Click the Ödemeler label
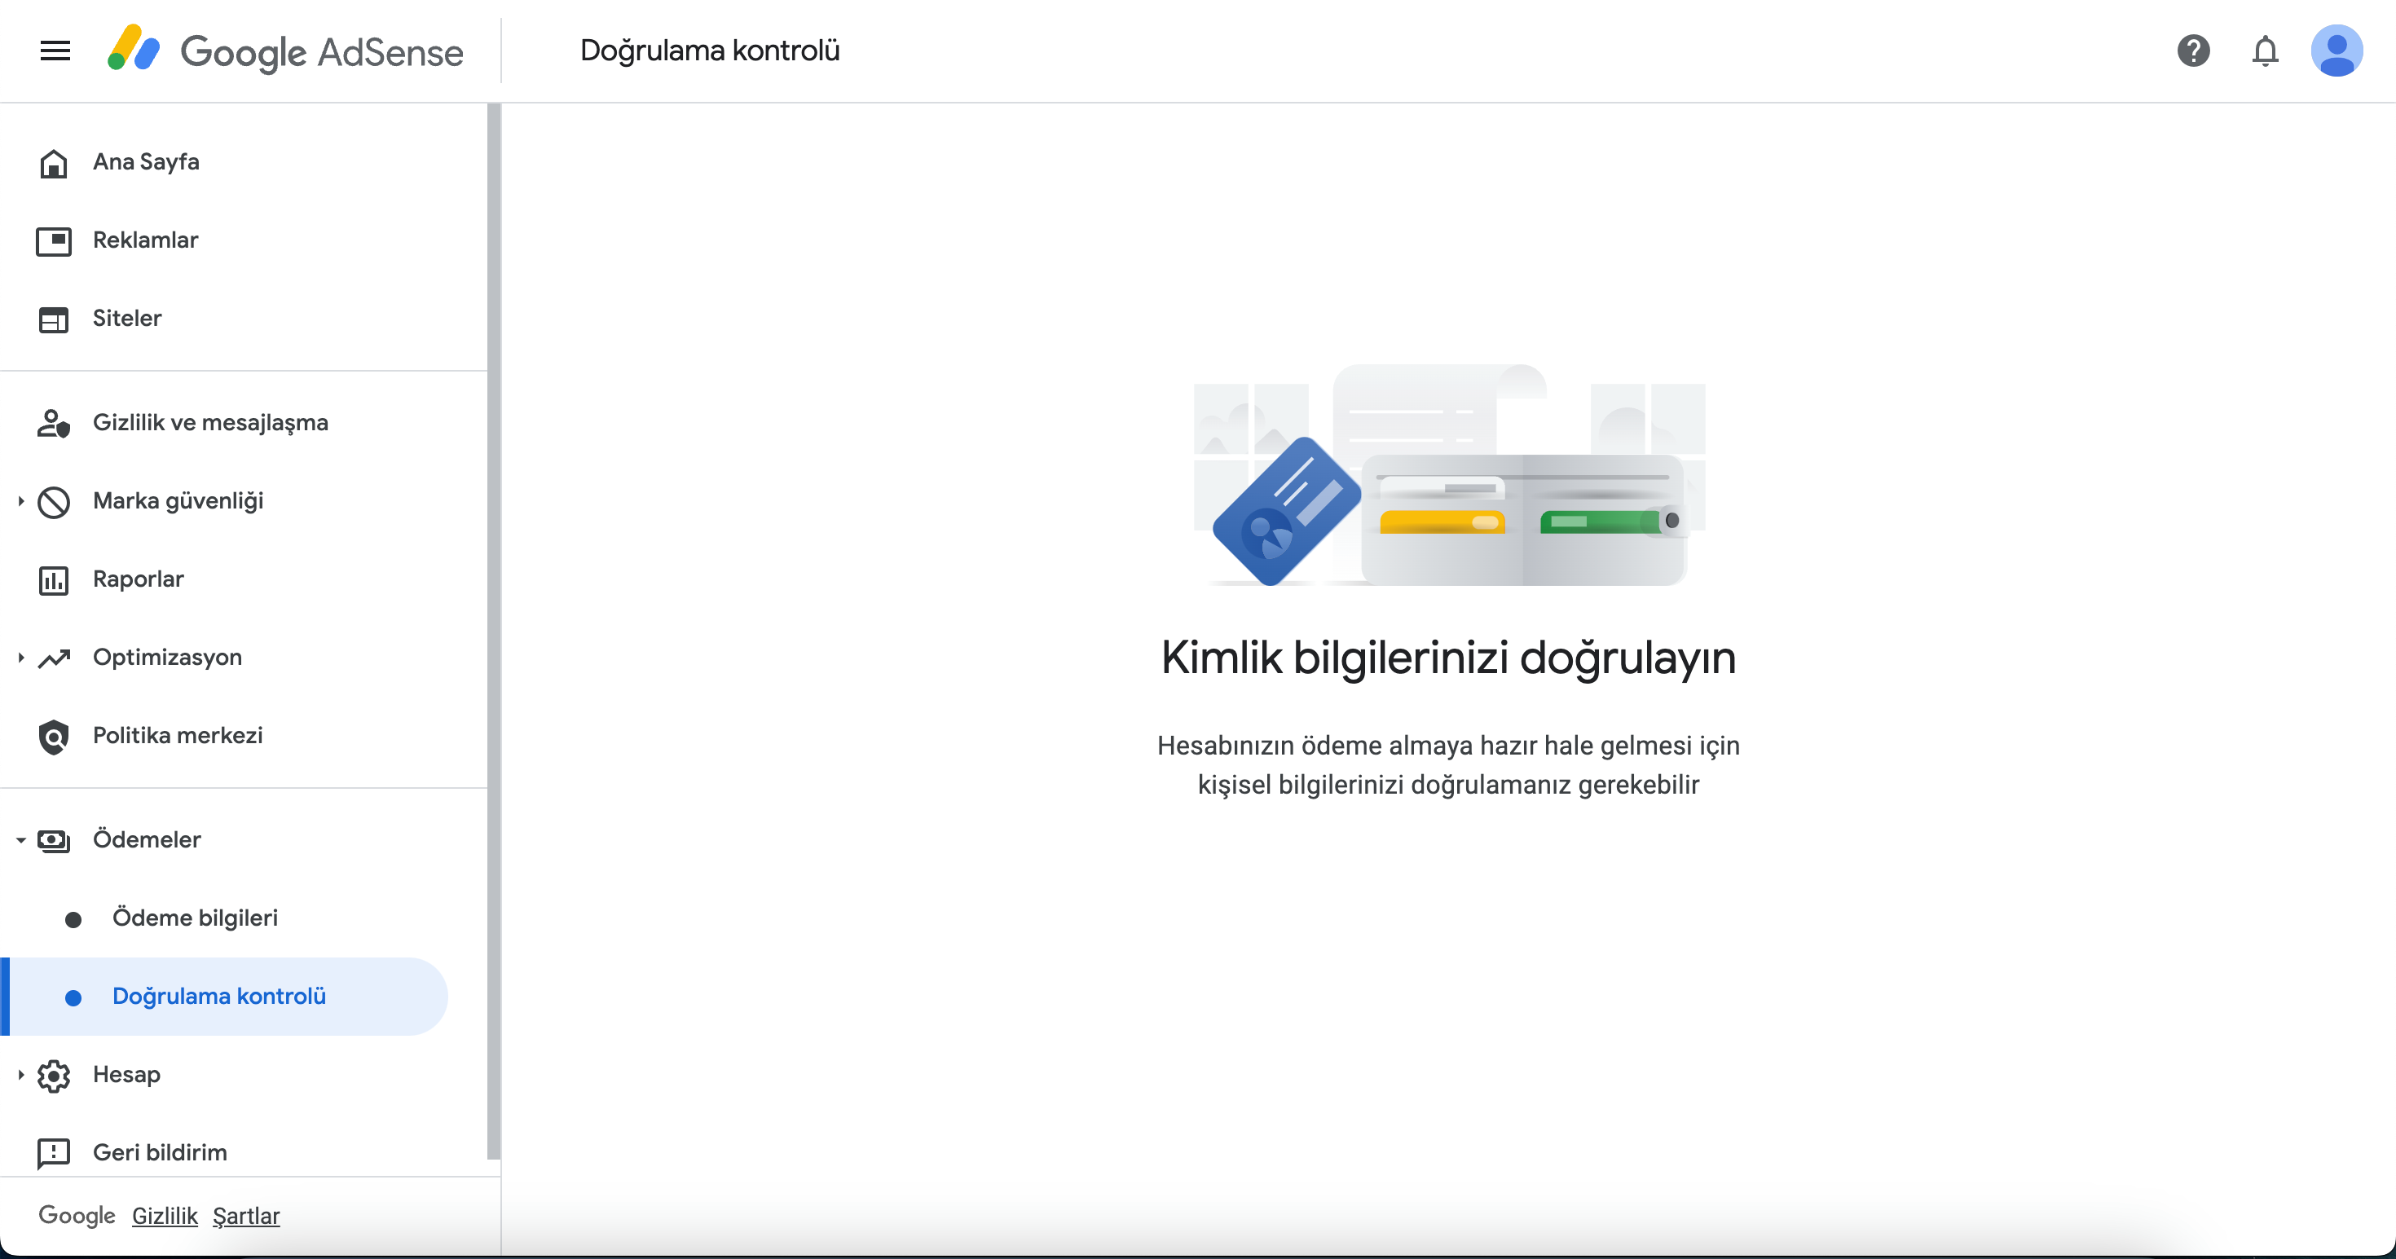 pyautogui.click(x=147, y=839)
